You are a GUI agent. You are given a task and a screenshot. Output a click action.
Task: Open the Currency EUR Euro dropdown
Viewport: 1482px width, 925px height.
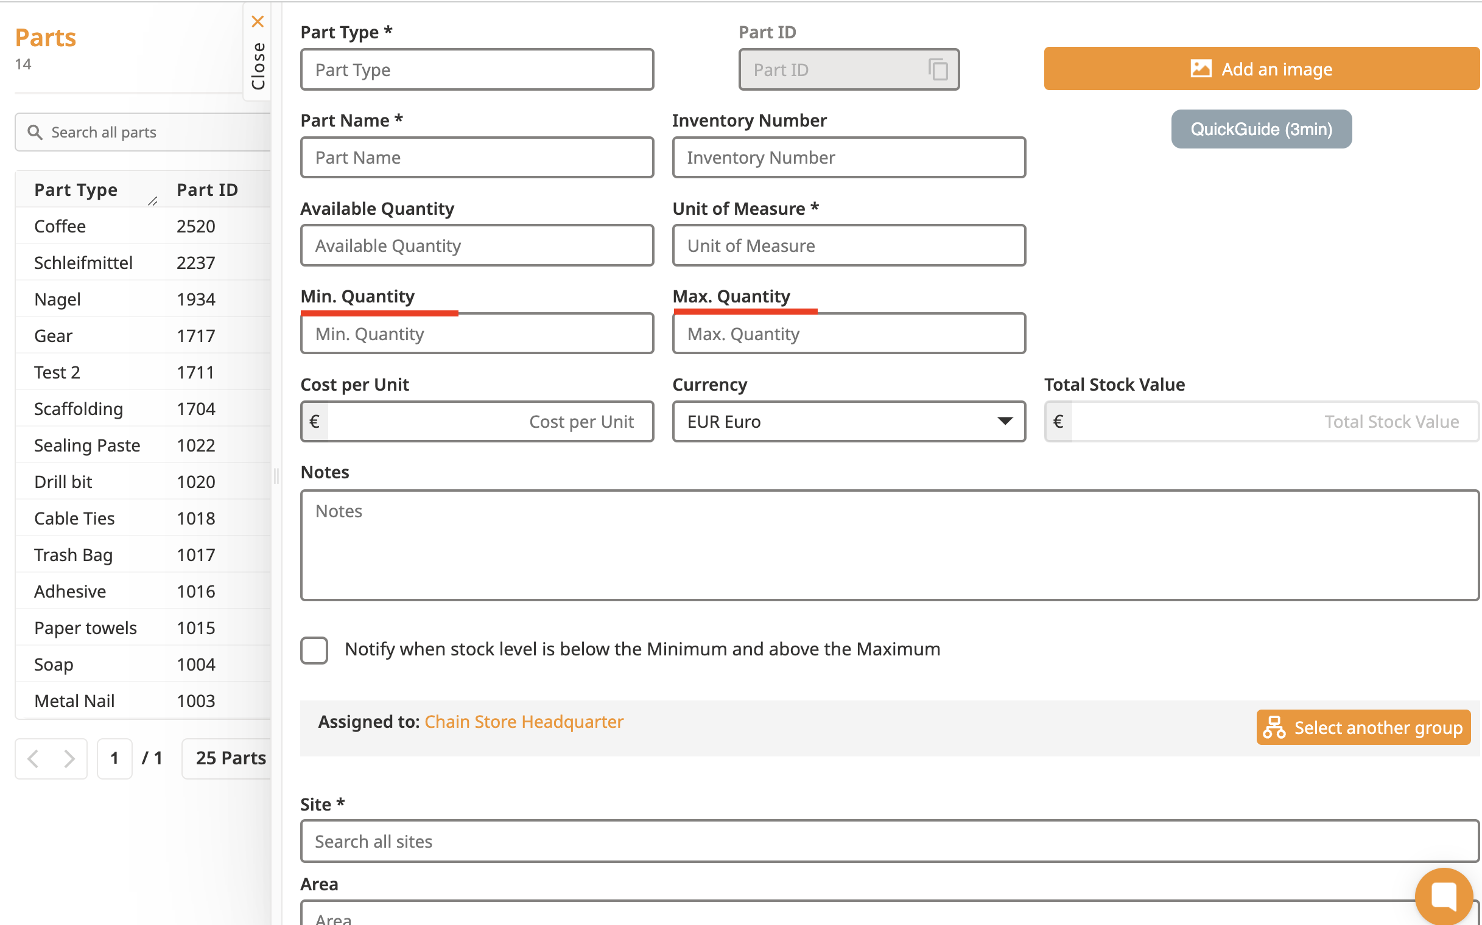coord(848,422)
